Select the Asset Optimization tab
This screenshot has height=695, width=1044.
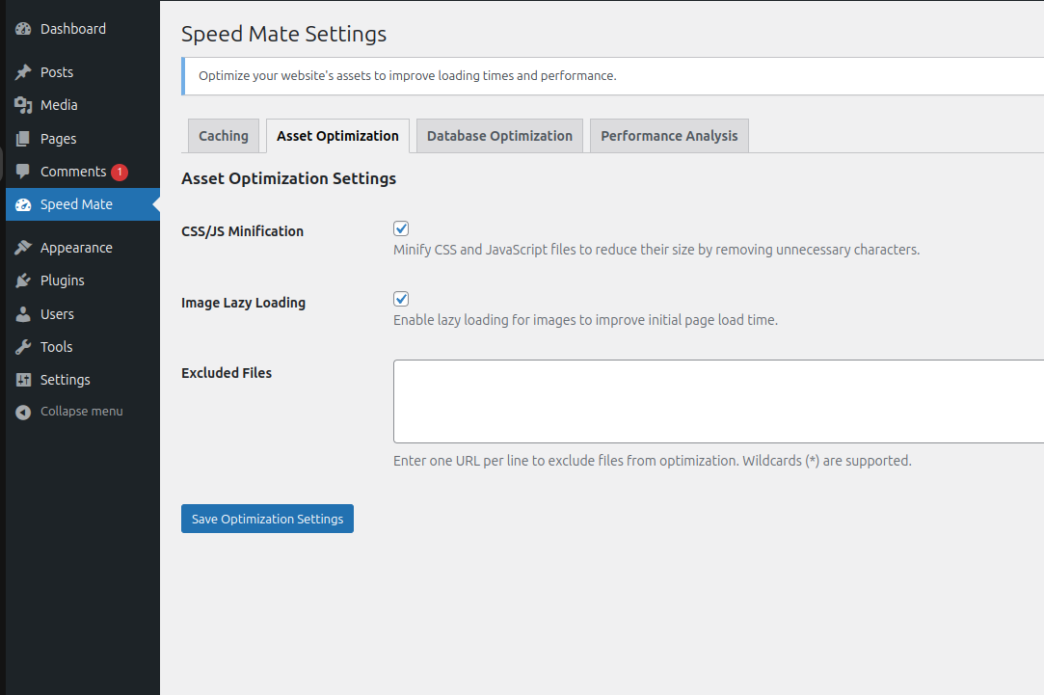(x=337, y=136)
